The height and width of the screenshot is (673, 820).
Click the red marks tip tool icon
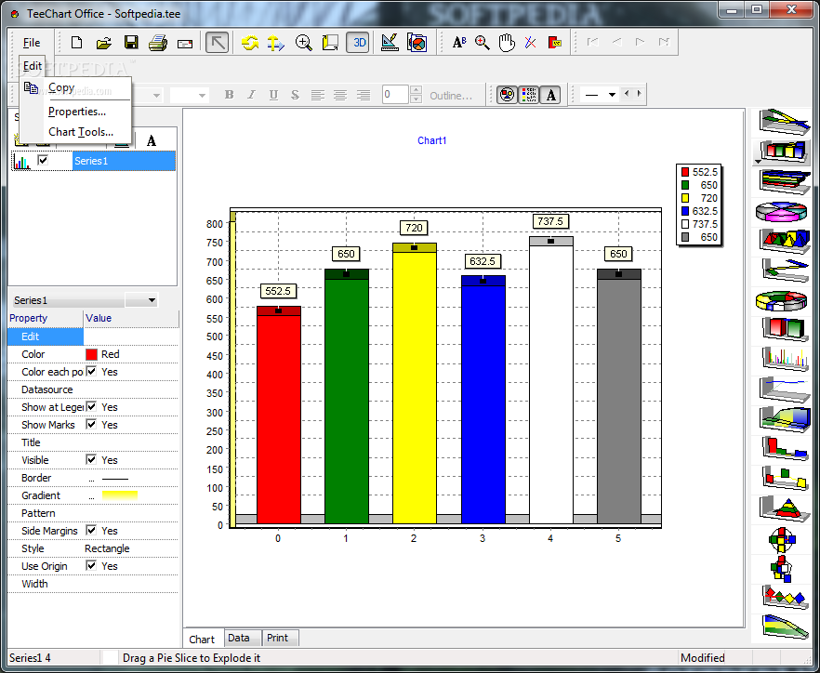(554, 43)
